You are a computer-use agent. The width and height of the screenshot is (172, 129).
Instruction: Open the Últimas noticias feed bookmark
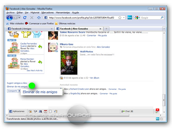tap(65, 23)
